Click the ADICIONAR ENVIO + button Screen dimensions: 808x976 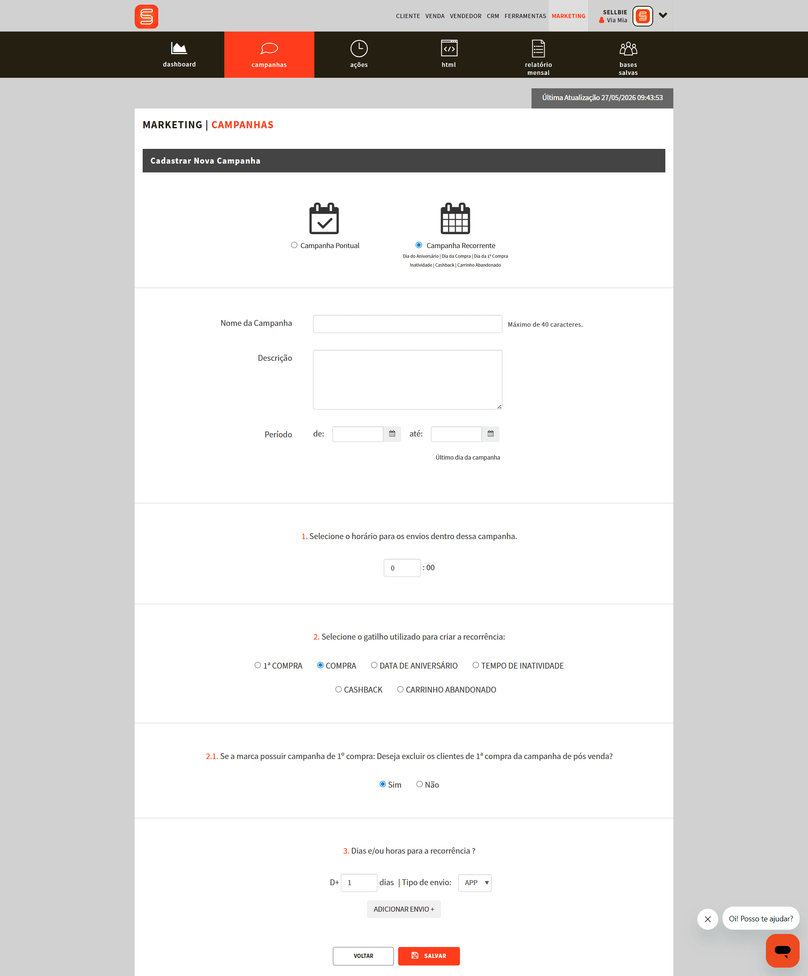pyautogui.click(x=404, y=909)
